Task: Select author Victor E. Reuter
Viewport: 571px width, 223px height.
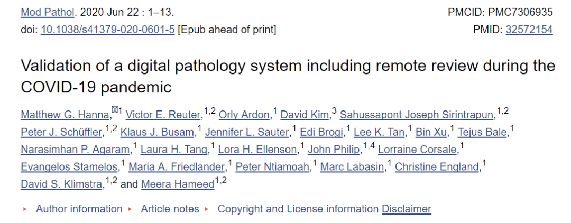Action: tap(163, 115)
